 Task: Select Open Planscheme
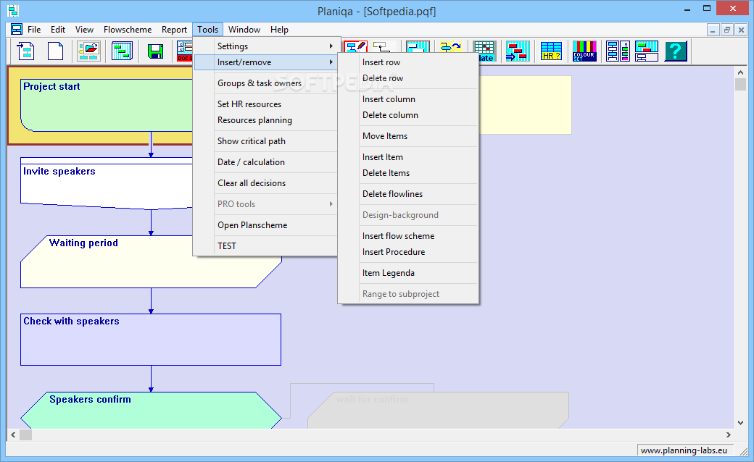click(266, 225)
